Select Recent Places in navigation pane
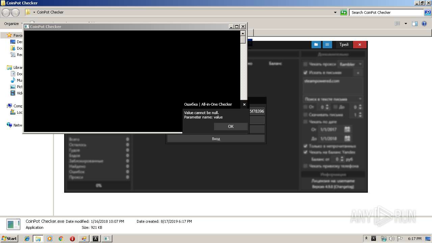Screen dimensions: 432x243 17,55
